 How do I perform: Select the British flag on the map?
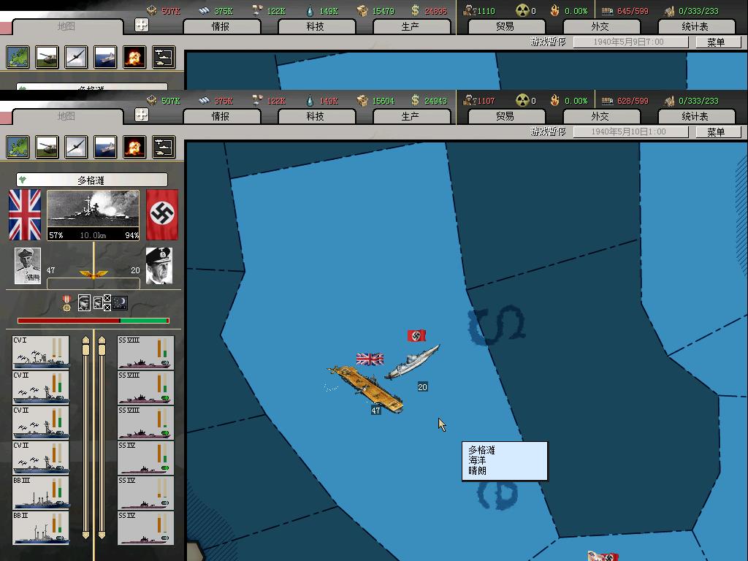pyautogui.click(x=370, y=359)
